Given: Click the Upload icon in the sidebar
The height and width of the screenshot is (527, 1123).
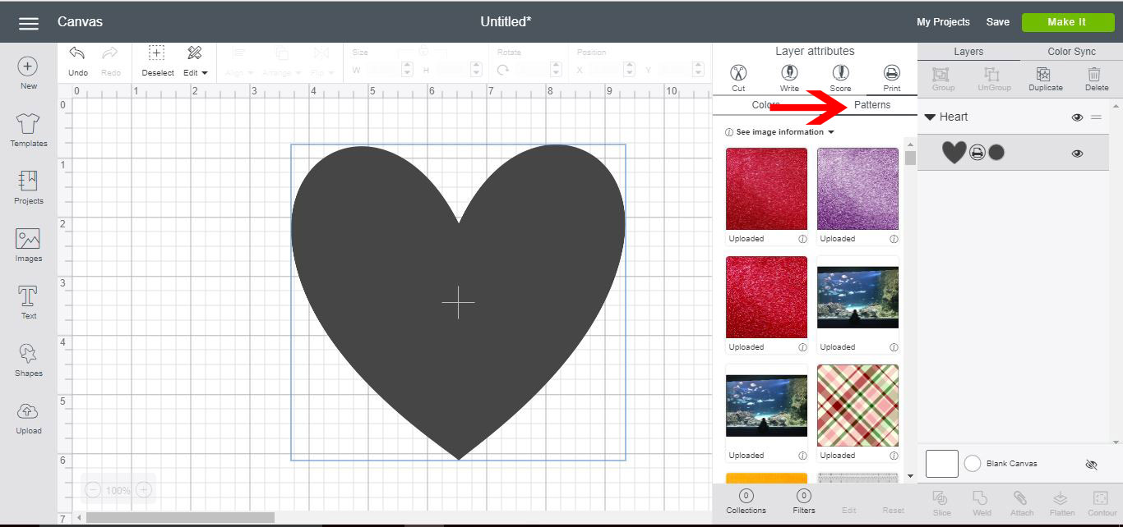Looking at the screenshot, I should (27, 418).
